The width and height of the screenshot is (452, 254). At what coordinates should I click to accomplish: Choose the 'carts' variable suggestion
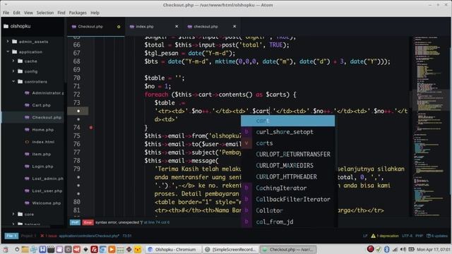(287, 143)
